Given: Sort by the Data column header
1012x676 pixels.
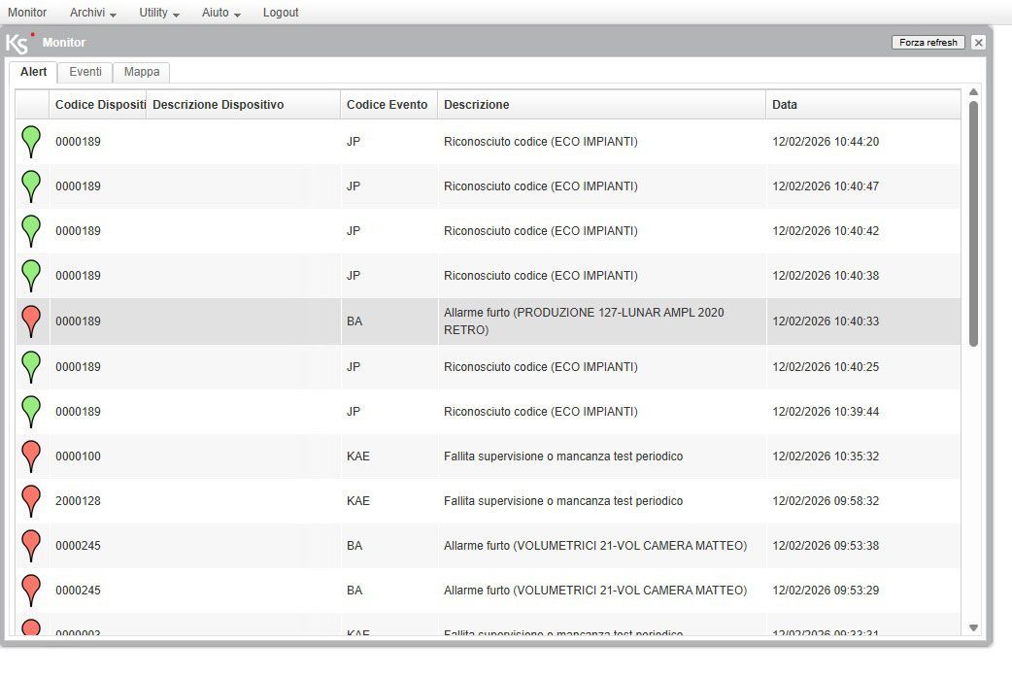Looking at the screenshot, I should pos(785,105).
